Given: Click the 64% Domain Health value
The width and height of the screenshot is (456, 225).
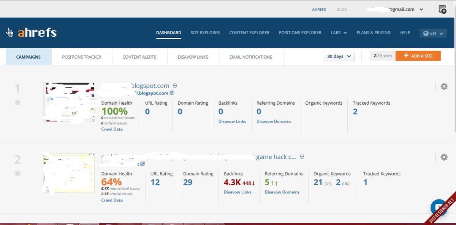Looking at the screenshot, I should tap(111, 182).
